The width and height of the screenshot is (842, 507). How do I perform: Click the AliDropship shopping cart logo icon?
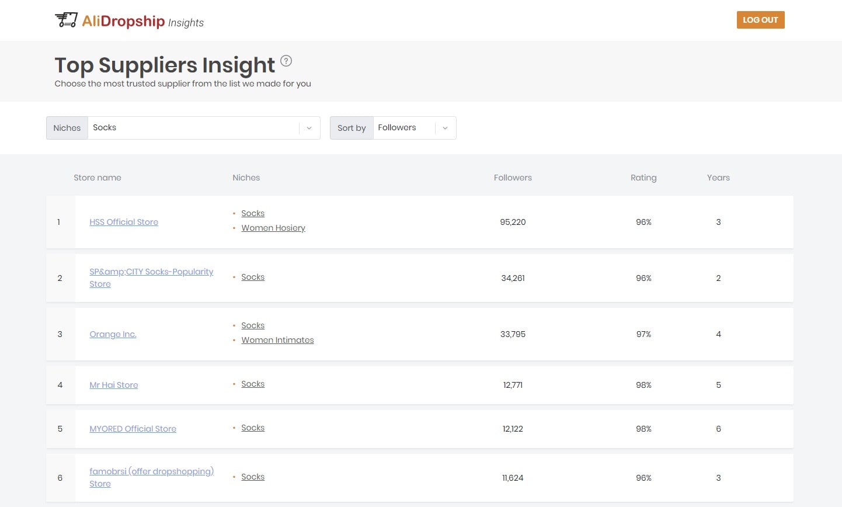tap(66, 20)
